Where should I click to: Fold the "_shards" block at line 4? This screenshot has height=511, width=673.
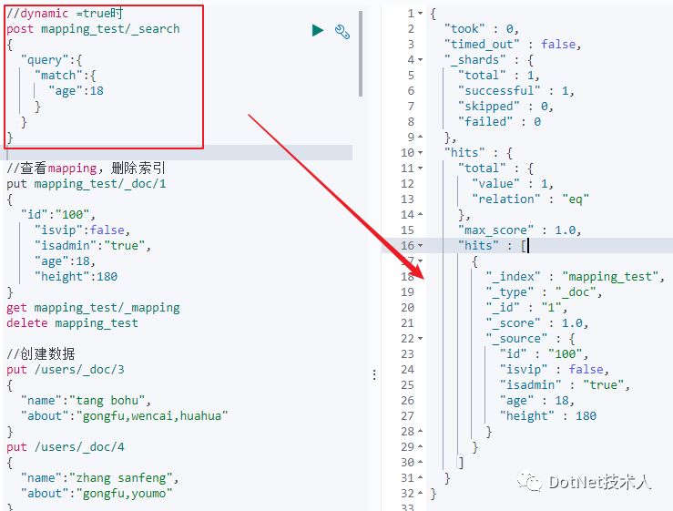[x=420, y=60]
